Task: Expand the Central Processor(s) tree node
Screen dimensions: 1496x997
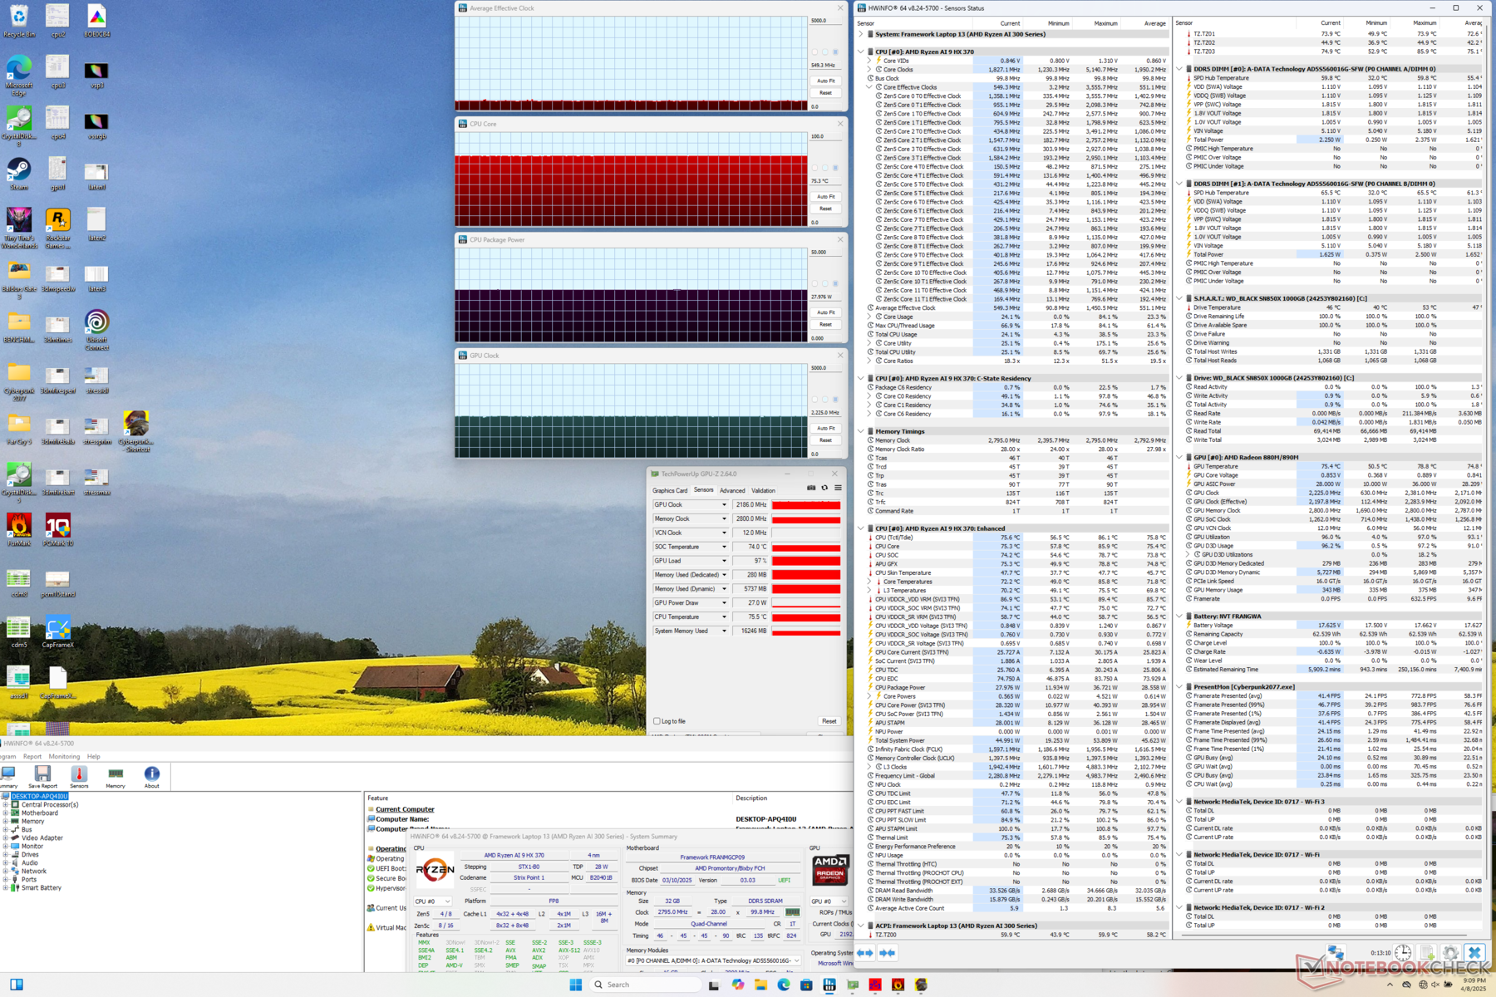Action: coord(6,804)
